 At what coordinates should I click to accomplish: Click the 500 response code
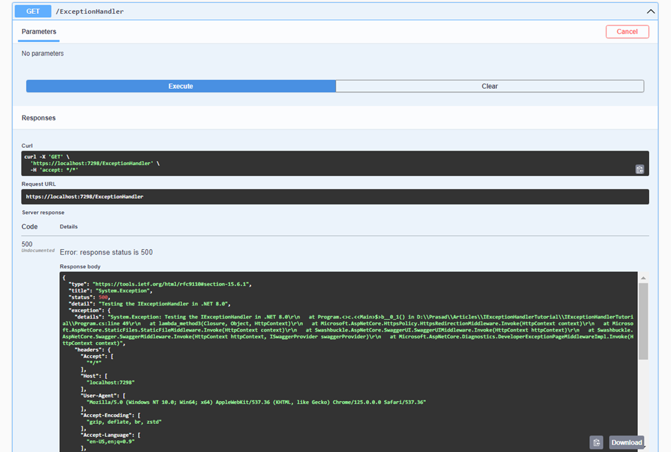tap(27, 244)
